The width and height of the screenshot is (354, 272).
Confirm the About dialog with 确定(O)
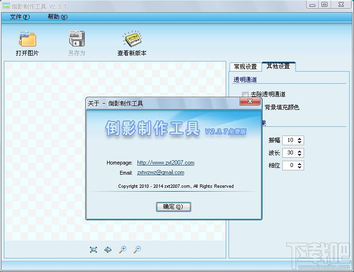(x=173, y=207)
